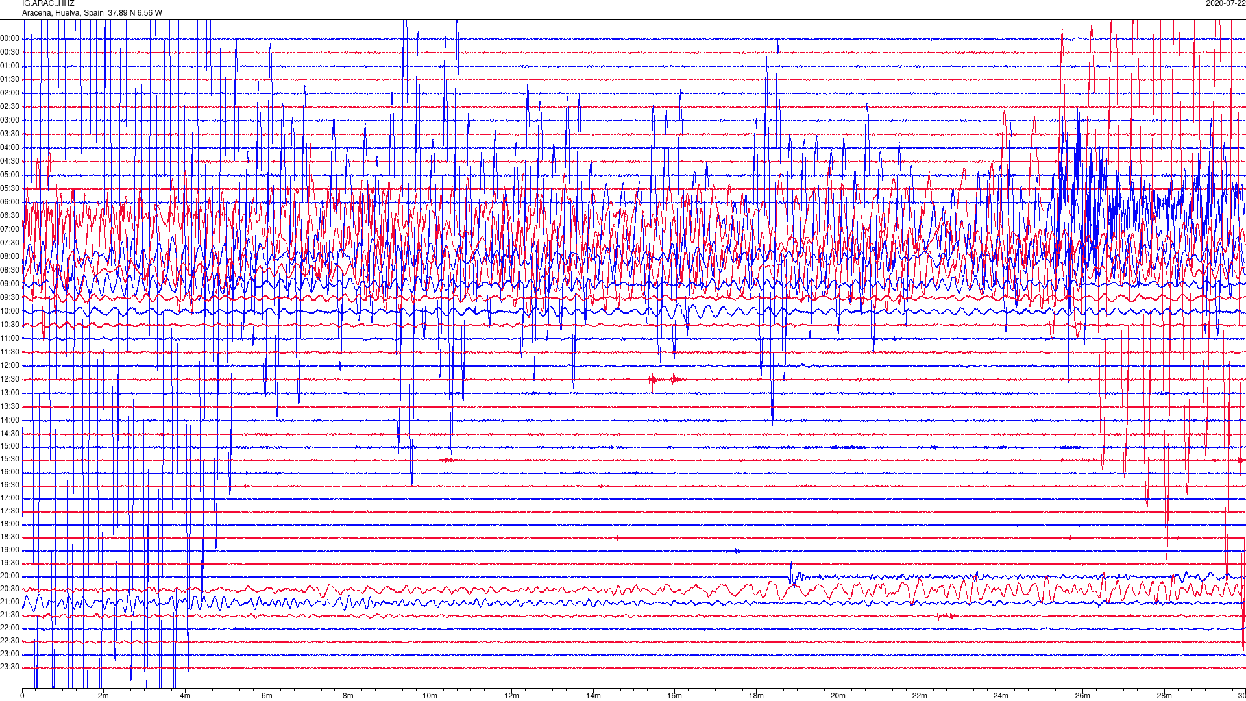Select the 07:00 time row label
Screen dimensions: 1246x701
10,230
